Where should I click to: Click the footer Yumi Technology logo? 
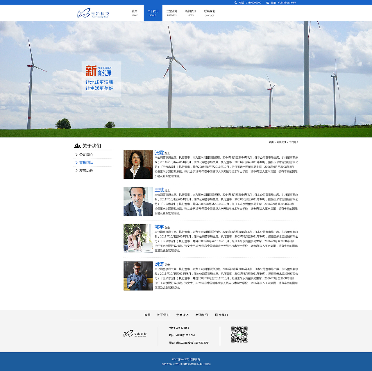pos(135,334)
